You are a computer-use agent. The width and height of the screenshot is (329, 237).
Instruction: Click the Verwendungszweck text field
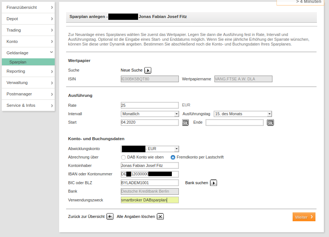149,200
